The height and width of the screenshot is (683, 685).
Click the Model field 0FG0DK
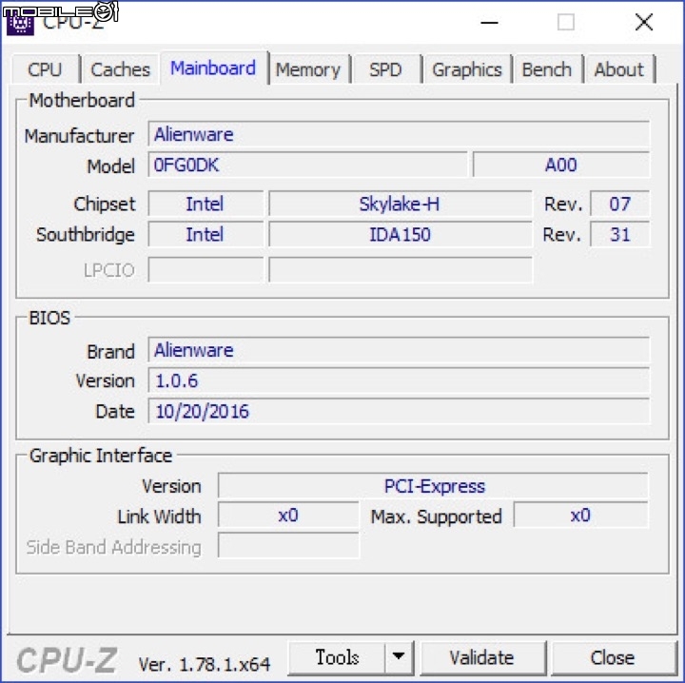point(307,165)
